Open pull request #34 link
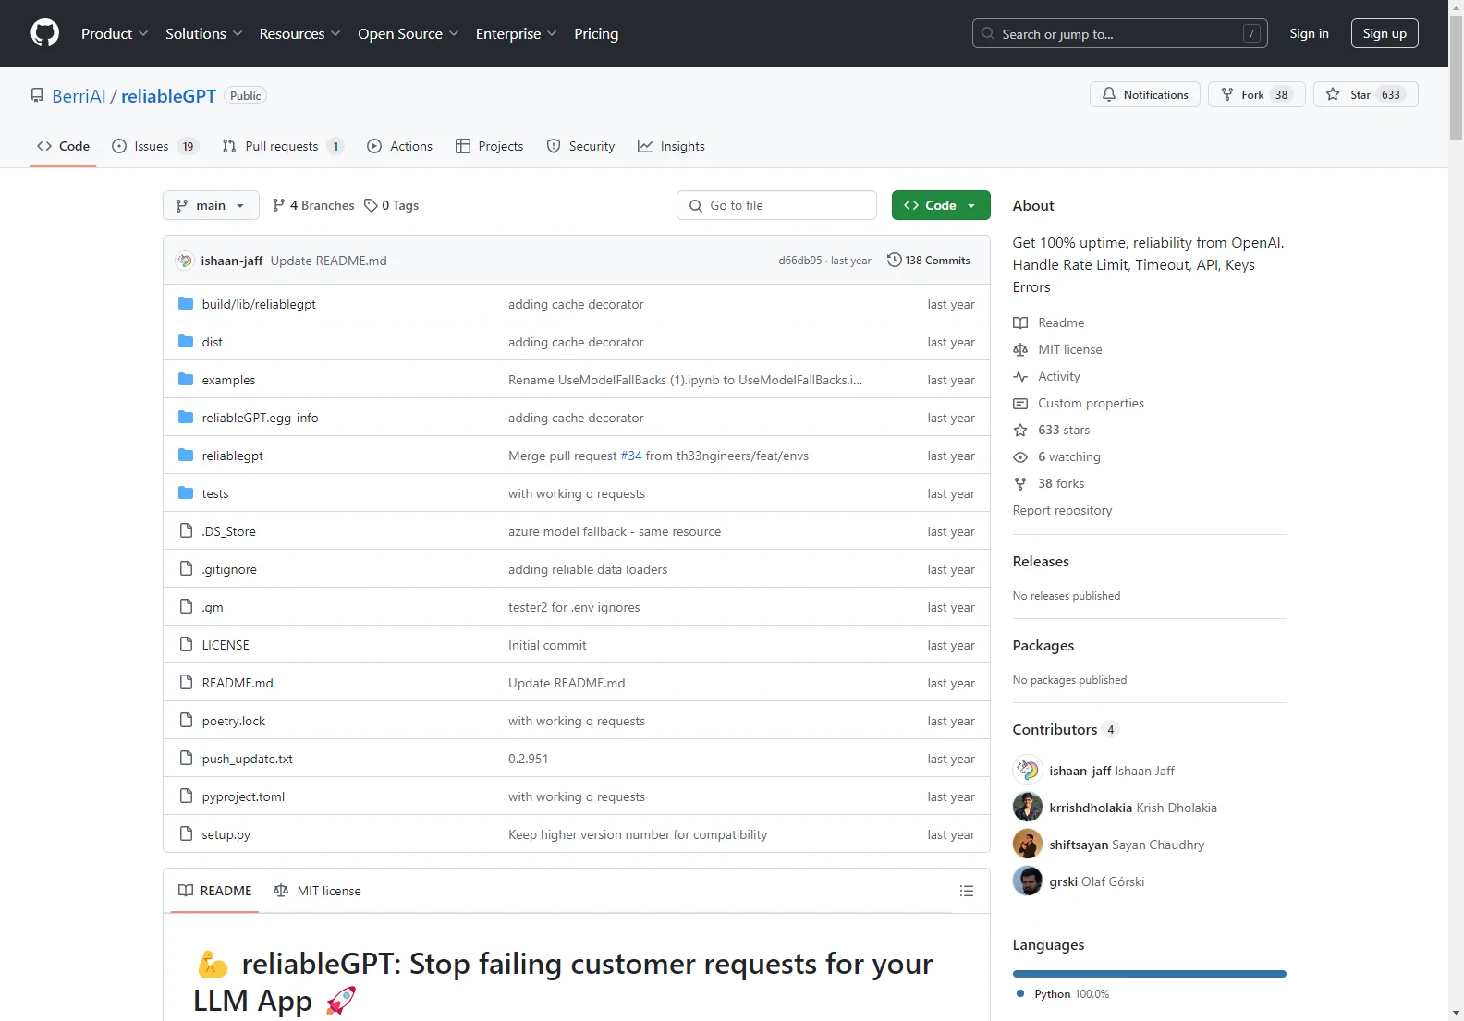 tap(631, 456)
